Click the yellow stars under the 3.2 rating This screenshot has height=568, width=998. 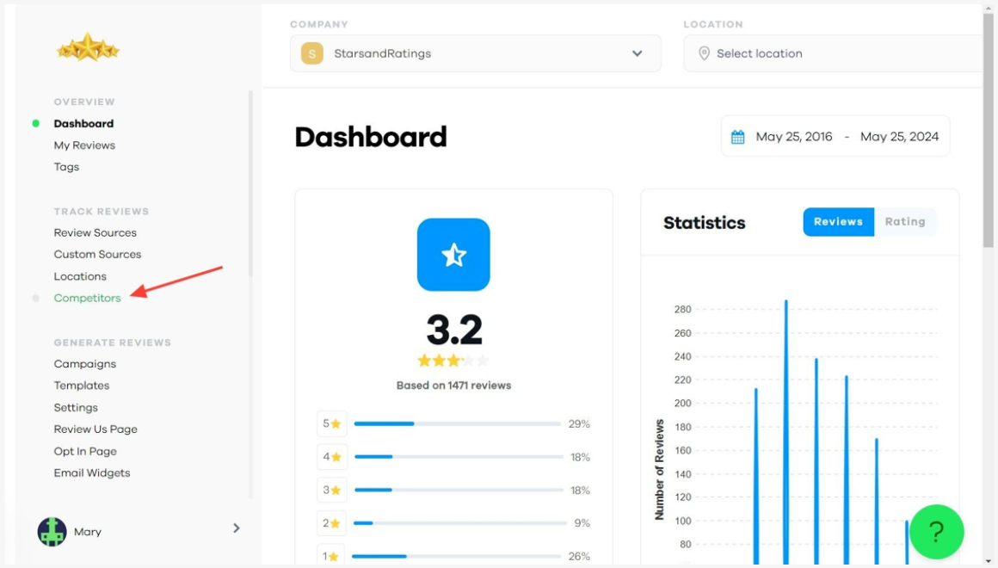[x=453, y=361]
